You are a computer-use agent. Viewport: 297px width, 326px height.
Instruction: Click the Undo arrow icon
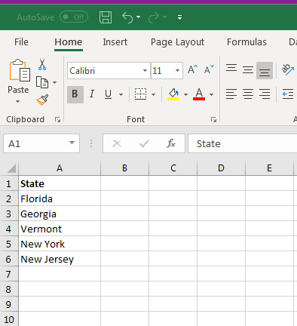pyautogui.click(x=127, y=17)
